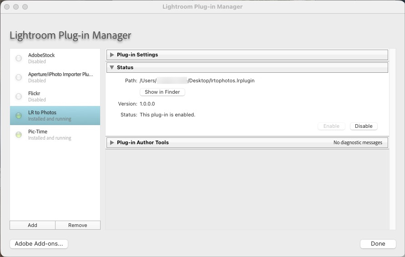Click the Show in Finder button
Screen dimensions: 405x257
pyautogui.click(x=162, y=92)
